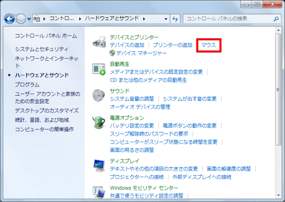Click 外部ディスプレイへの接続 link
The height and width of the screenshot is (202, 285).
pyautogui.click(x=202, y=177)
